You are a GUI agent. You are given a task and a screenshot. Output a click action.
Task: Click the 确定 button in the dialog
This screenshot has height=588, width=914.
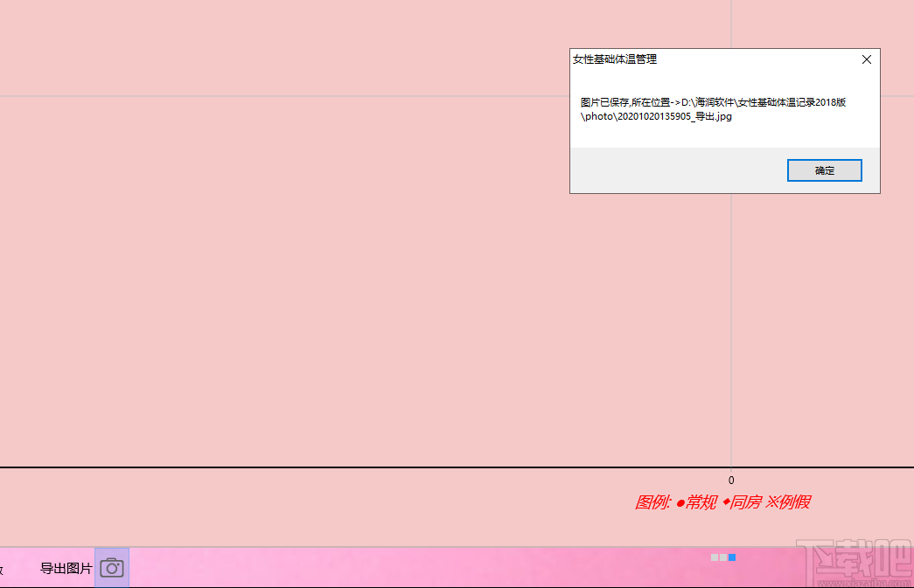(x=824, y=170)
